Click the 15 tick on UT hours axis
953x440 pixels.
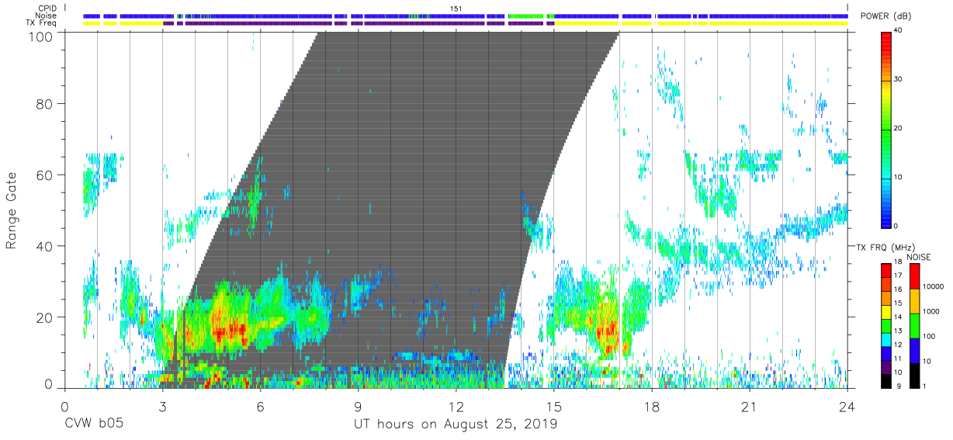click(x=554, y=407)
